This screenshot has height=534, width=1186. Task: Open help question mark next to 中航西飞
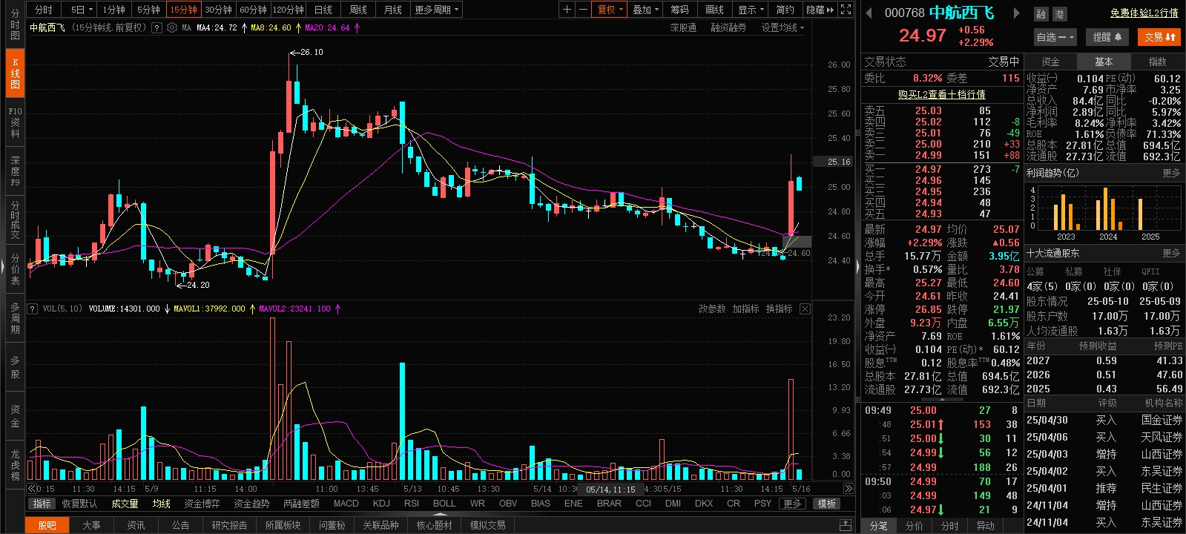[157, 27]
